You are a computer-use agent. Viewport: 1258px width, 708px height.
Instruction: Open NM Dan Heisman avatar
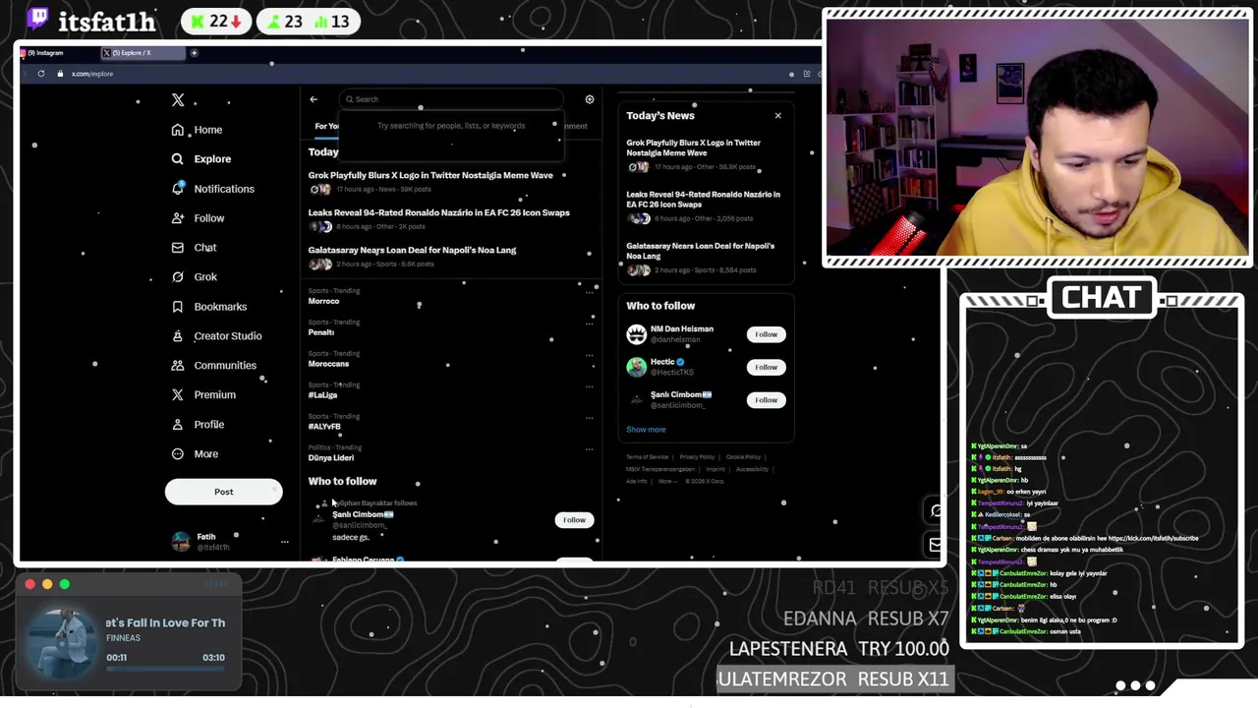[x=636, y=334]
